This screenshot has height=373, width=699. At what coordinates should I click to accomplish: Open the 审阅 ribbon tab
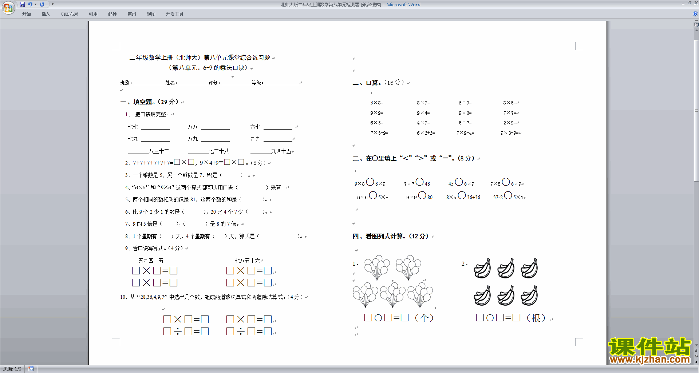(132, 14)
